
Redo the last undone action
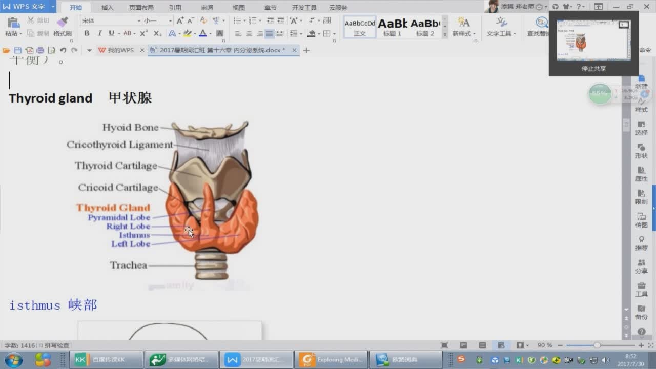pos(74,50)
